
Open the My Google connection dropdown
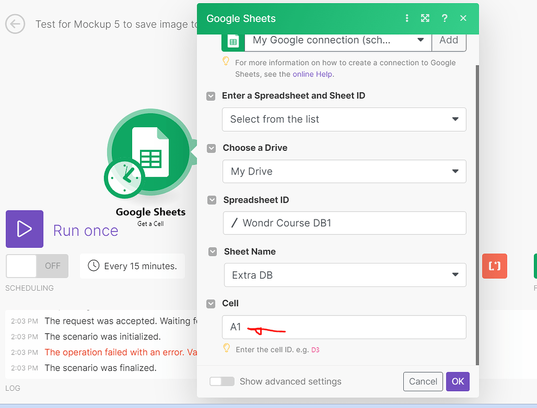click(338, 40)
